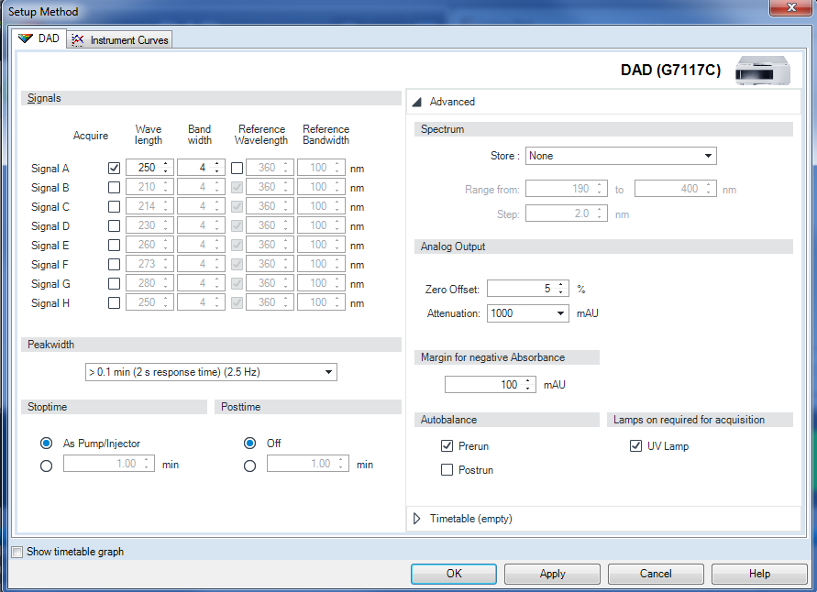
Task: Click the green DAD icon on the DAD tab
Action: coord(27,39)
